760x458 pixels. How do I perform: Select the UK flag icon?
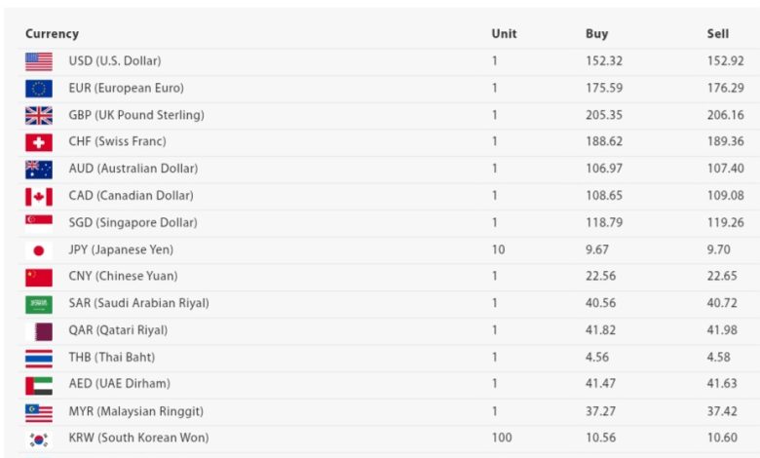(x=39, y=116)
